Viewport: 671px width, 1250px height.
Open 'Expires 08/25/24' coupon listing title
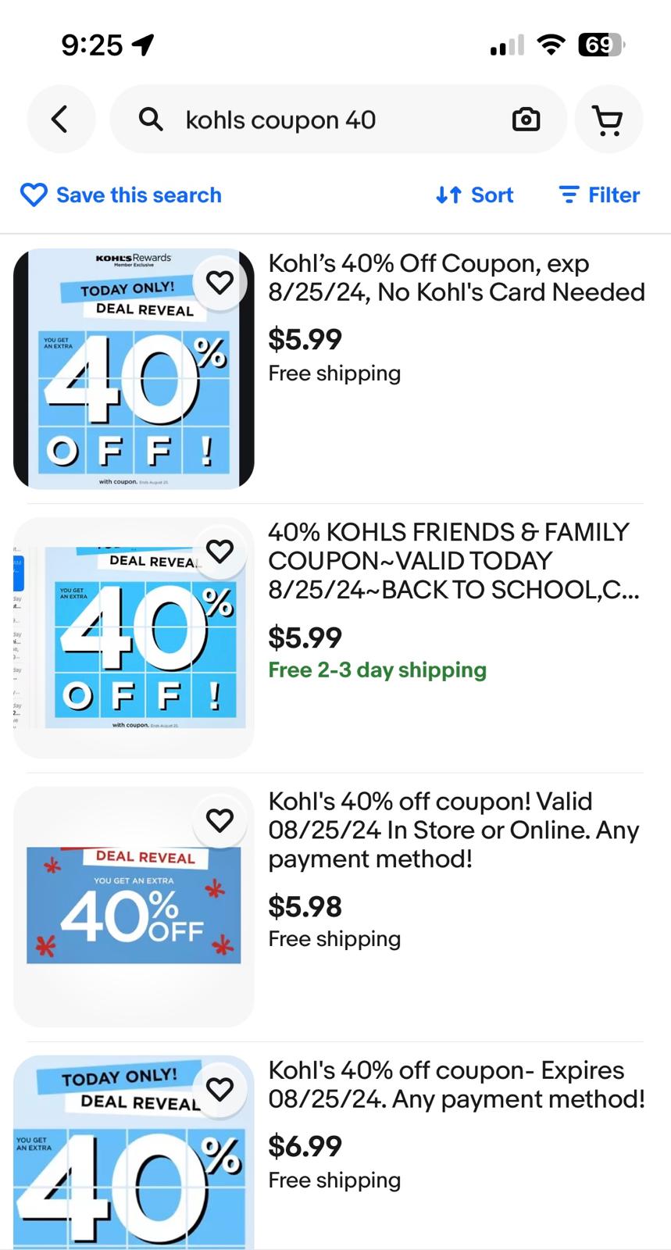(x=456, y=1084)
